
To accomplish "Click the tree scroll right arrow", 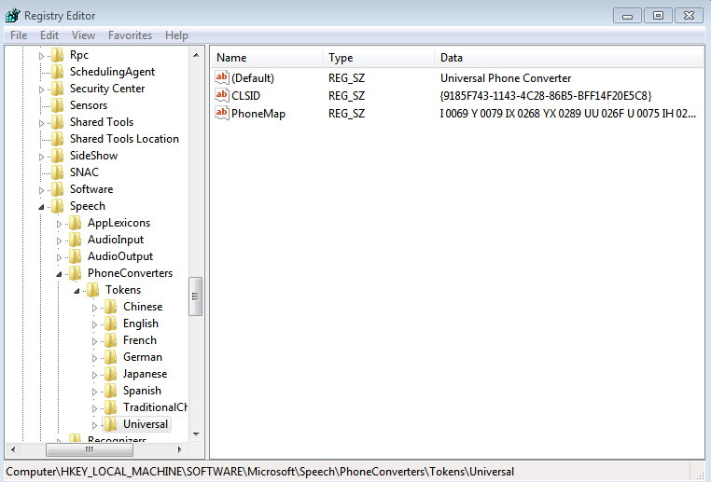I will point(179,449).
